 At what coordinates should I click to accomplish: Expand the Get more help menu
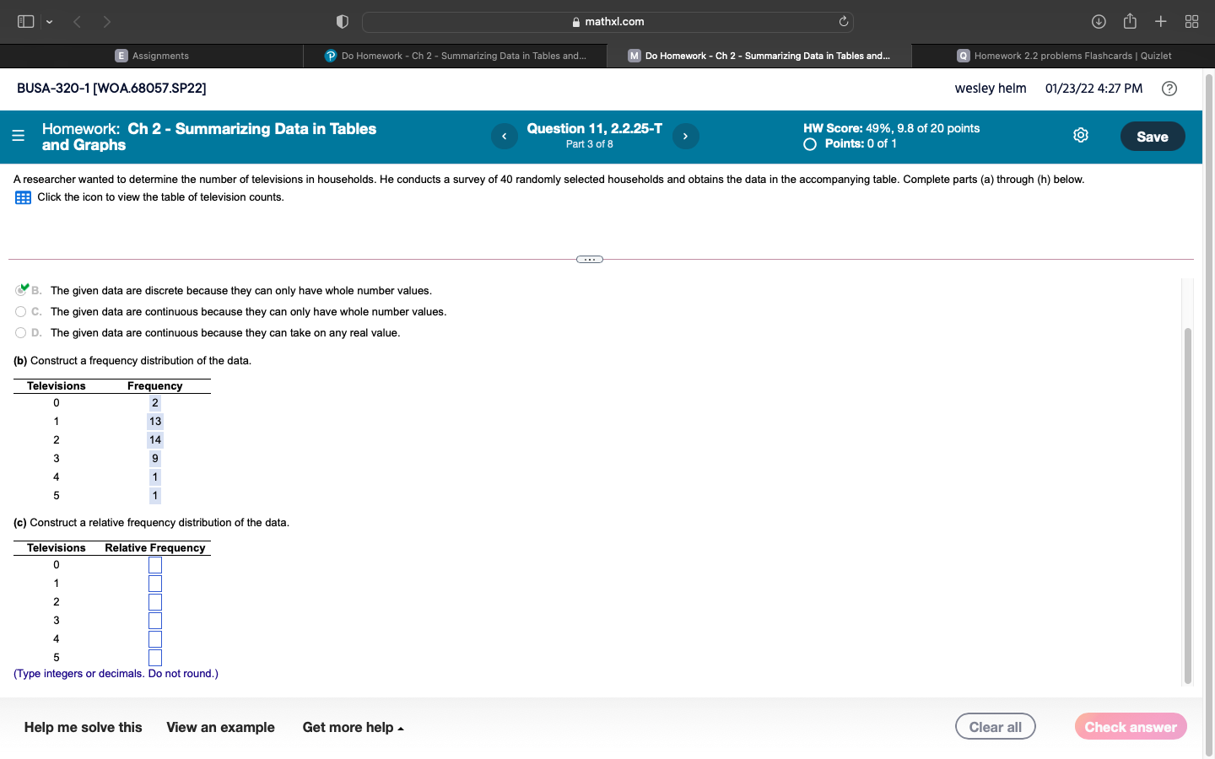tap(354, 727)
